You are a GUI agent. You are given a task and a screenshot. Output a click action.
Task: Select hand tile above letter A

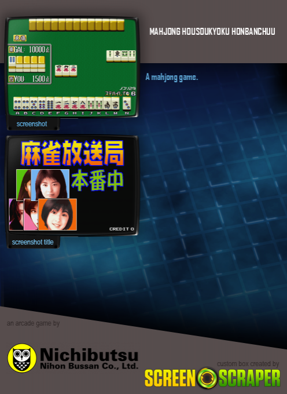(17, 103)
